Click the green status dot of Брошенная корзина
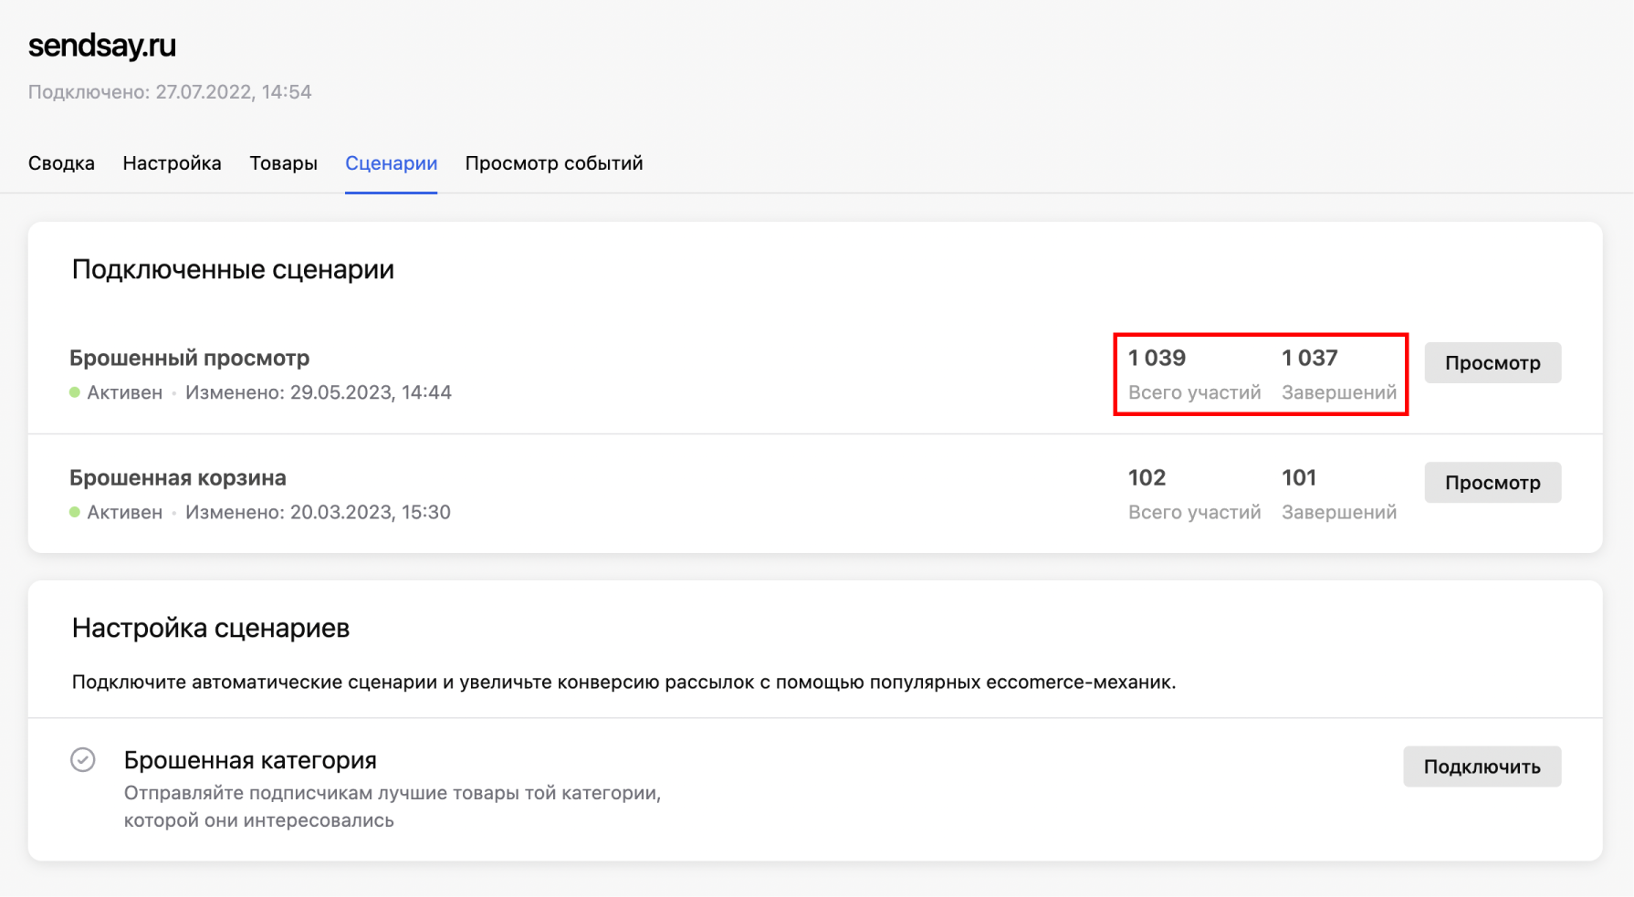 tap(74, 512)
